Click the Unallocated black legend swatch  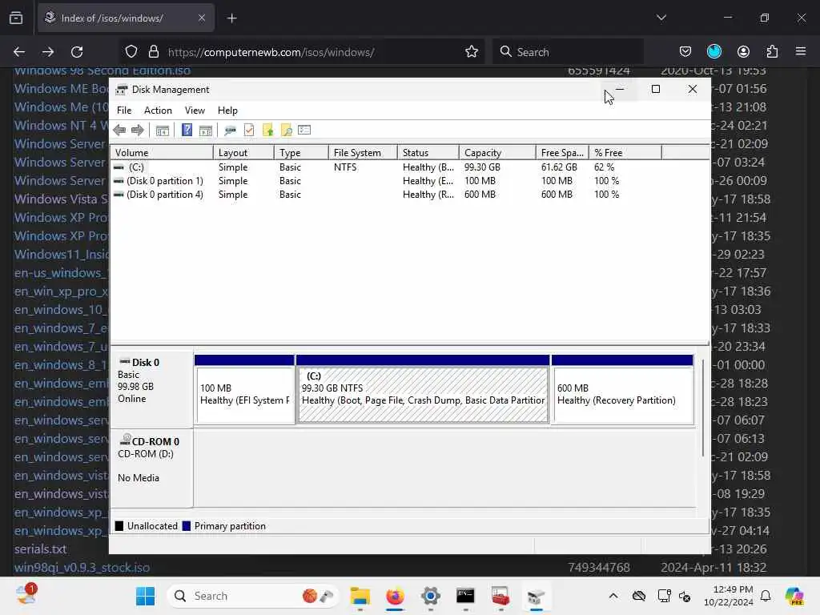[119, 526]
